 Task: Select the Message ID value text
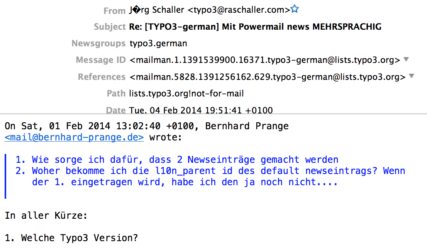[265, 60]
